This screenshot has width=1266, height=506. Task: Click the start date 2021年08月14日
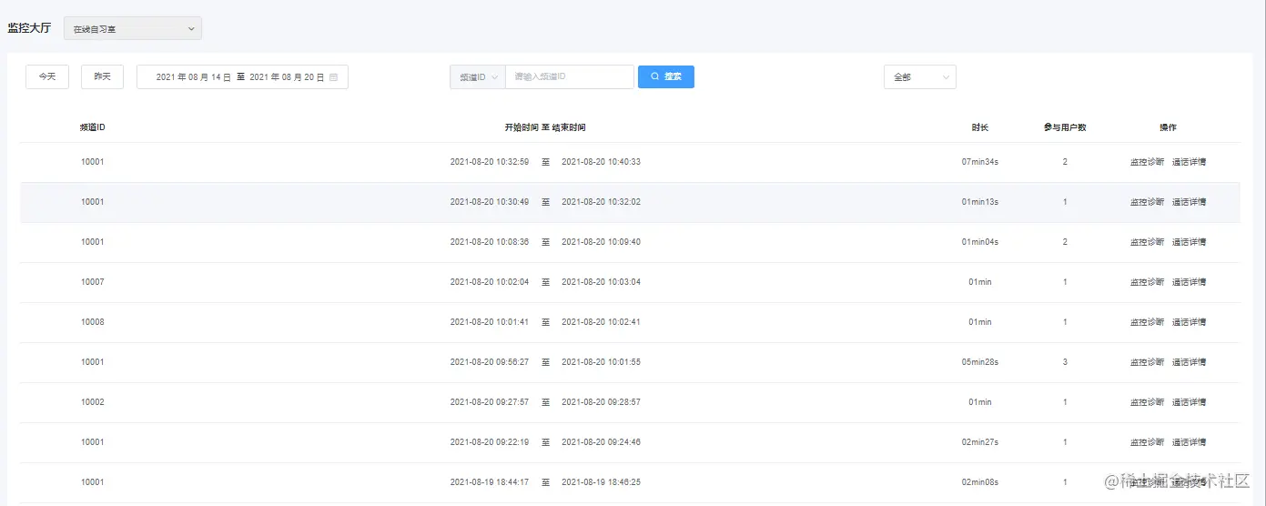[194, 77]
